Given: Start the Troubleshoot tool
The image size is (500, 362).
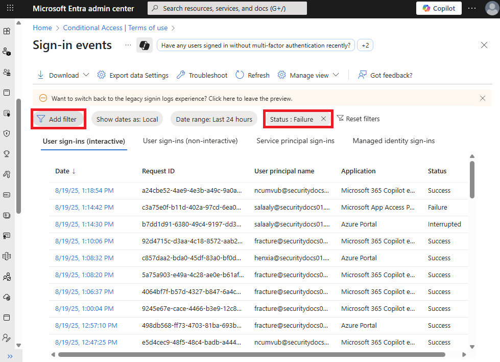Looking at the screenshot, I should pyautogui.click(x=201, y=75).
